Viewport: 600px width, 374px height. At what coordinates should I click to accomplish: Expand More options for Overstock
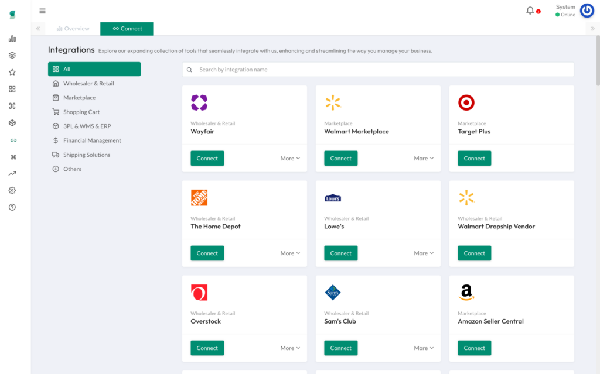pos(290,348)
